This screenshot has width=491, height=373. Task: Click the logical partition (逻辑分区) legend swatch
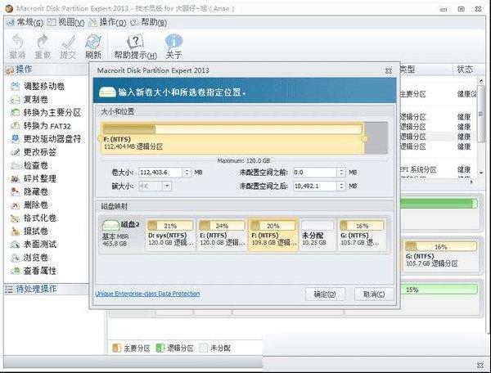click(160, 348)
